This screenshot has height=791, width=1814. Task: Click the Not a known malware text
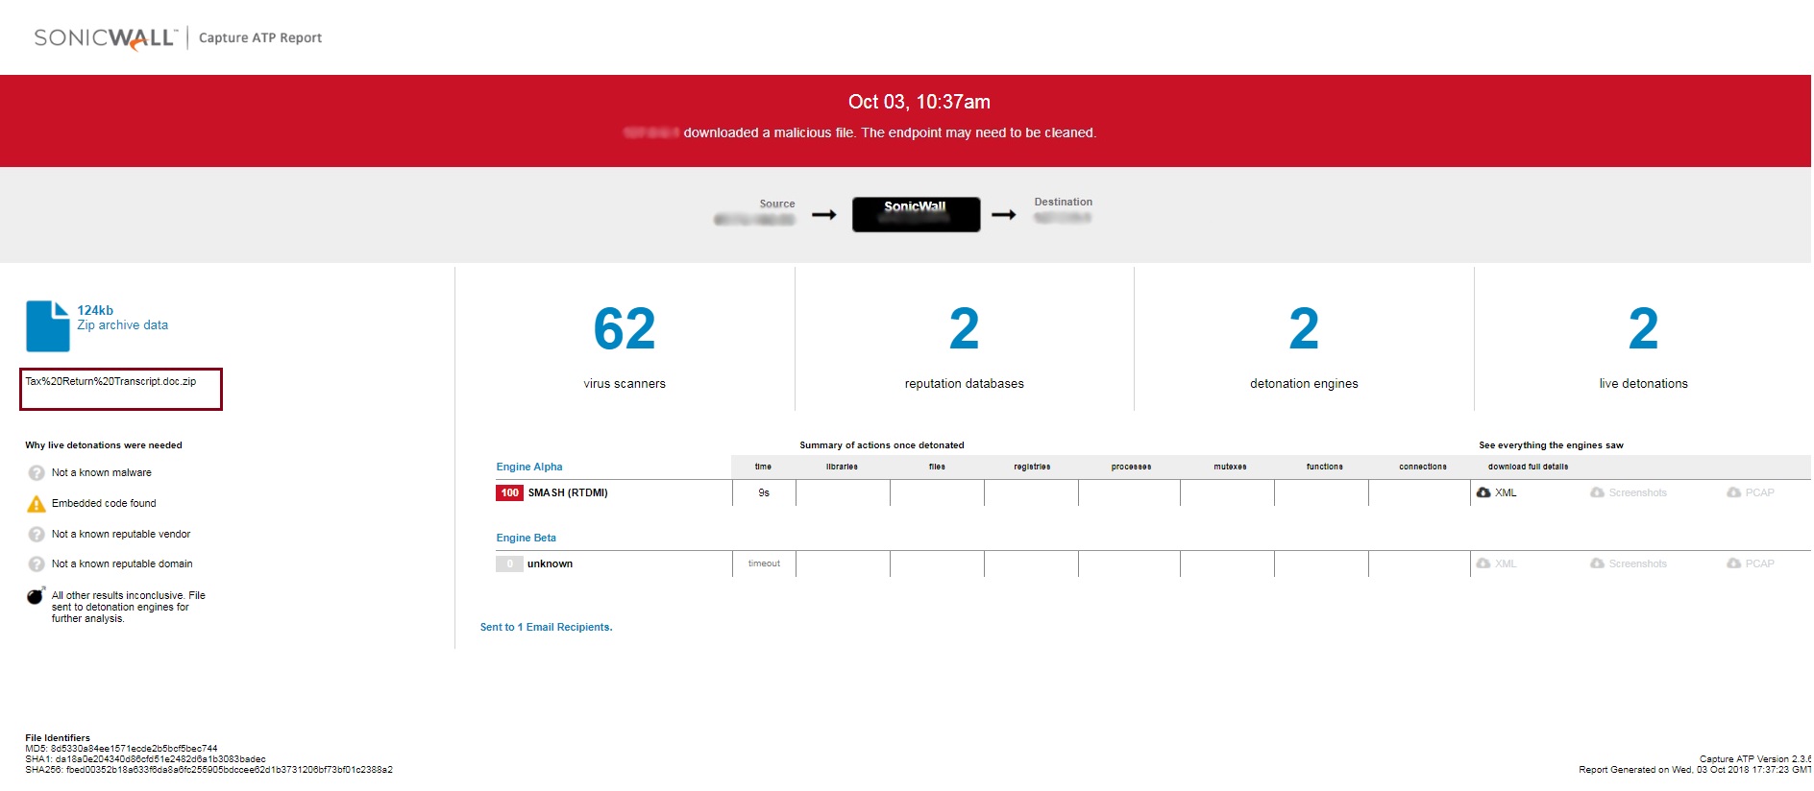pos(102,473)
